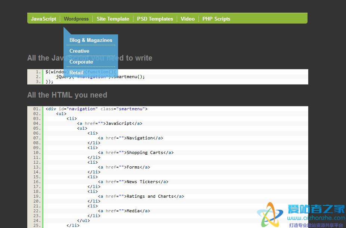Click the closing '});' line of the script

(49, 81)
